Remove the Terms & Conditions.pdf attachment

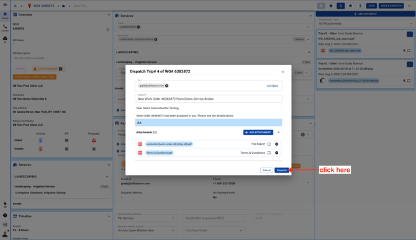276,153
